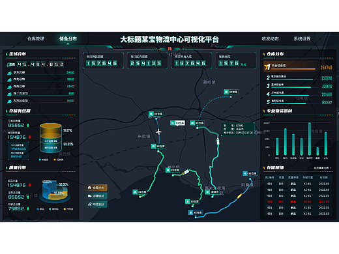Screen dimensions: 339x254
Task: Click the rank 4 value 201466
Action: tap(327, 94)
